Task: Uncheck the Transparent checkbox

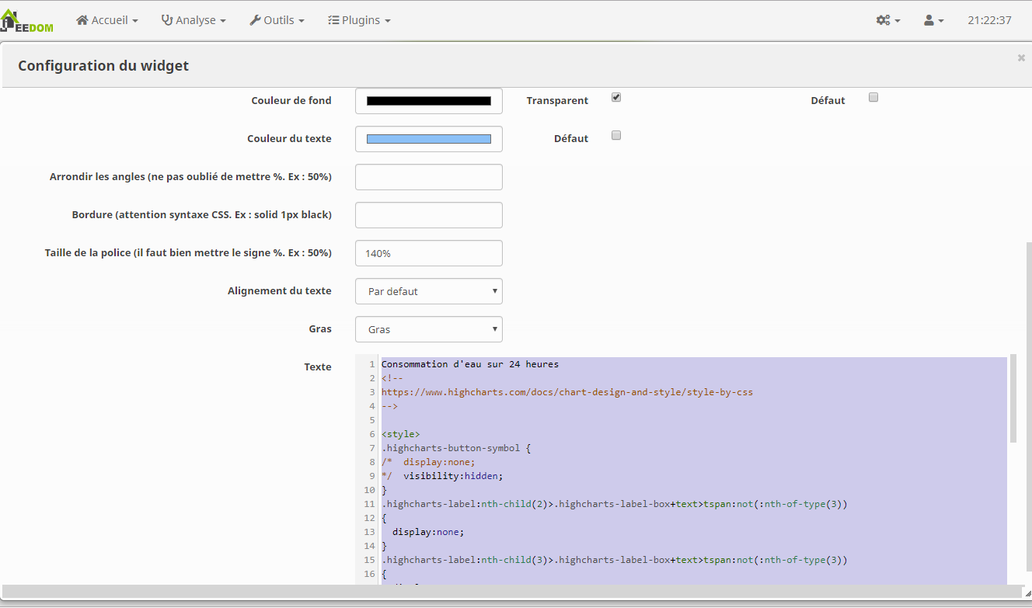Action: [x=616, y=98]
